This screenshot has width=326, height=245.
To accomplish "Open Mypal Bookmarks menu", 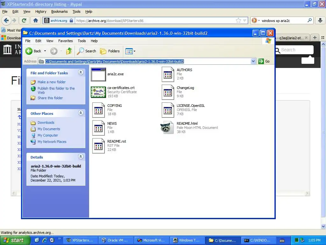I will (x=60, y=12).
